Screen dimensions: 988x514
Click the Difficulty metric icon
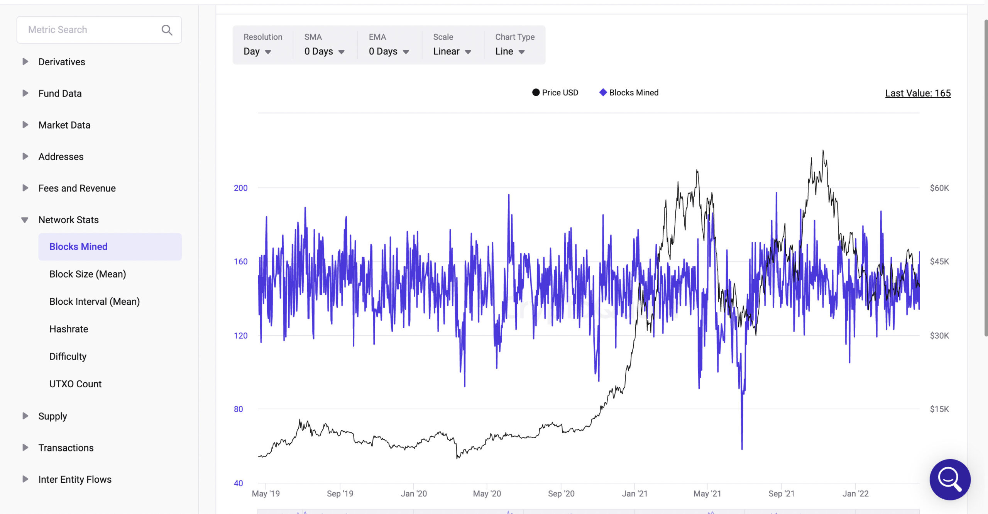pos(67,356)
